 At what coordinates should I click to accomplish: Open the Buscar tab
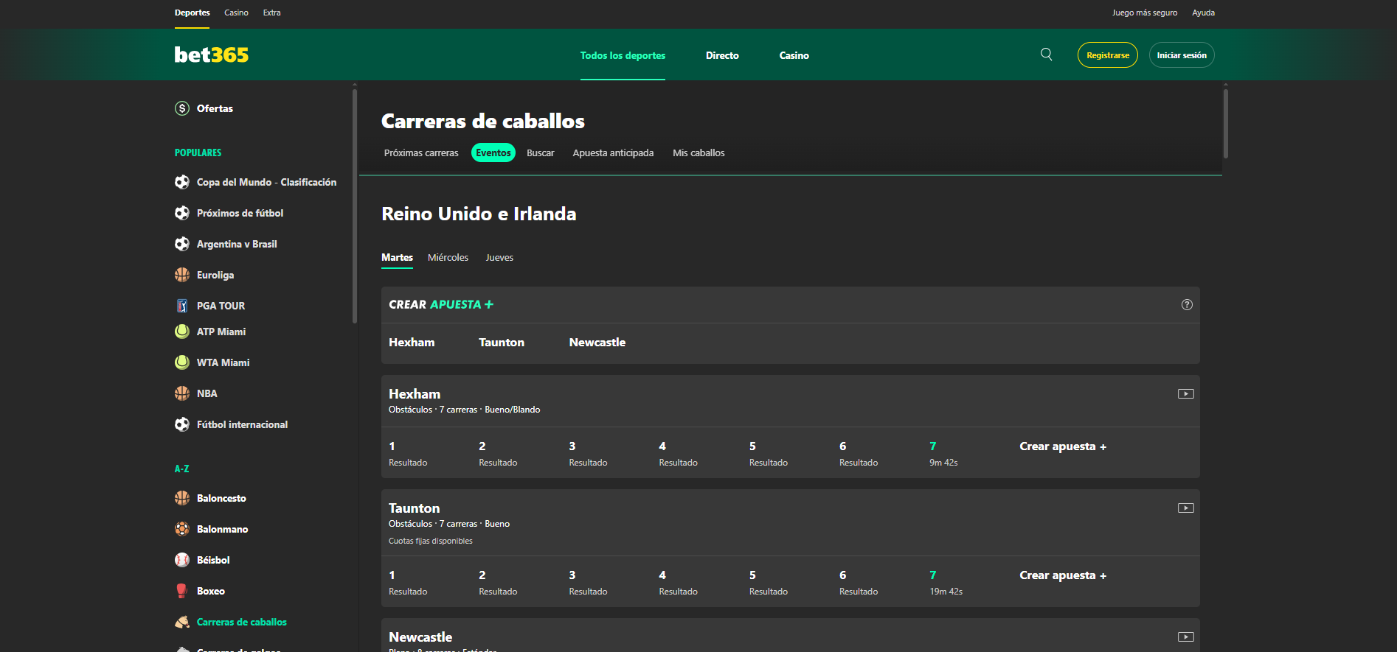click(x=540, y=153)
